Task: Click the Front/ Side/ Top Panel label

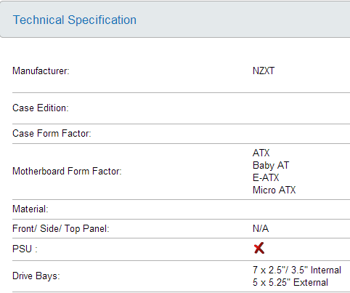Action: click(61, 229)
